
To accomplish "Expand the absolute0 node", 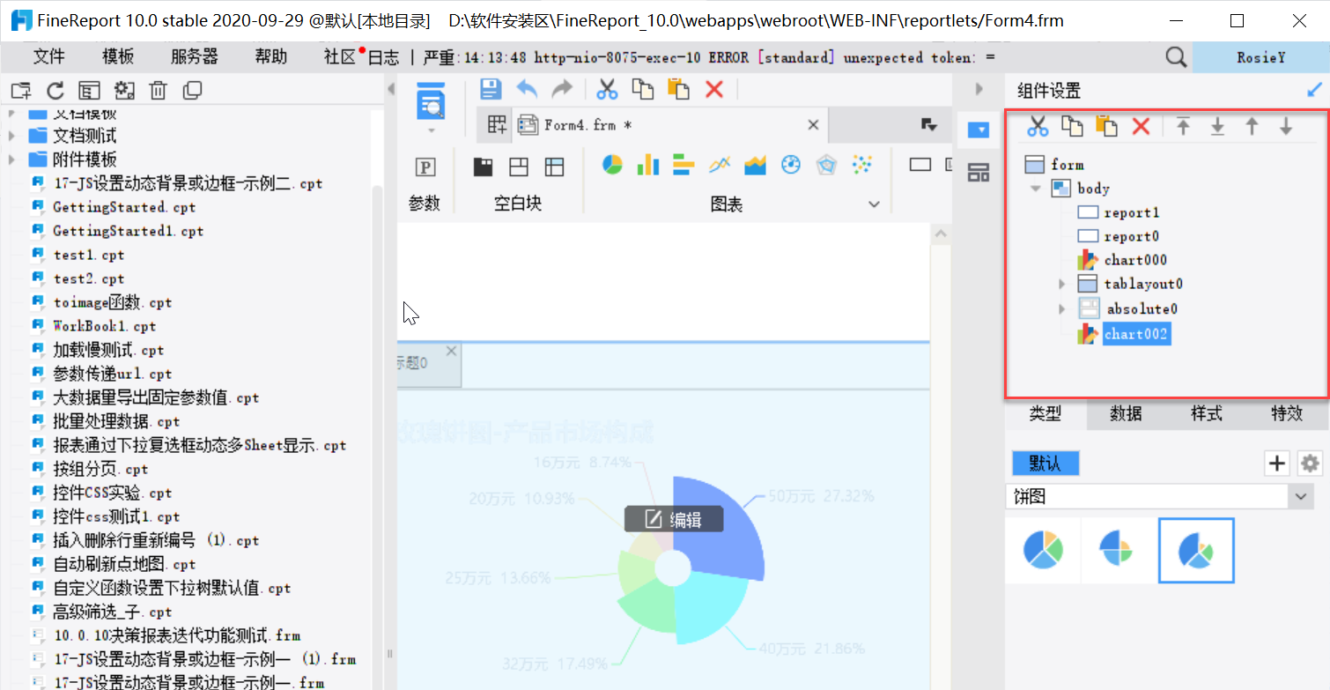I will click(x=1062, y=308).
